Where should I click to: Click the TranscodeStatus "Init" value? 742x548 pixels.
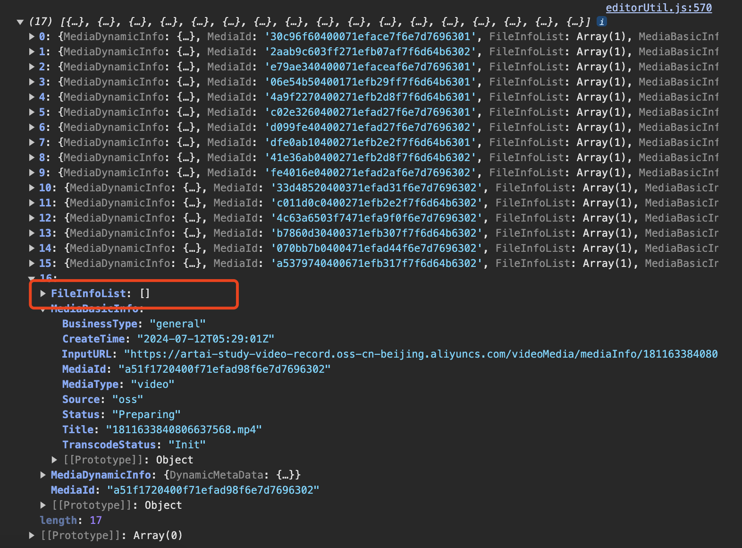pyautogui.click(x=187, y=445)
